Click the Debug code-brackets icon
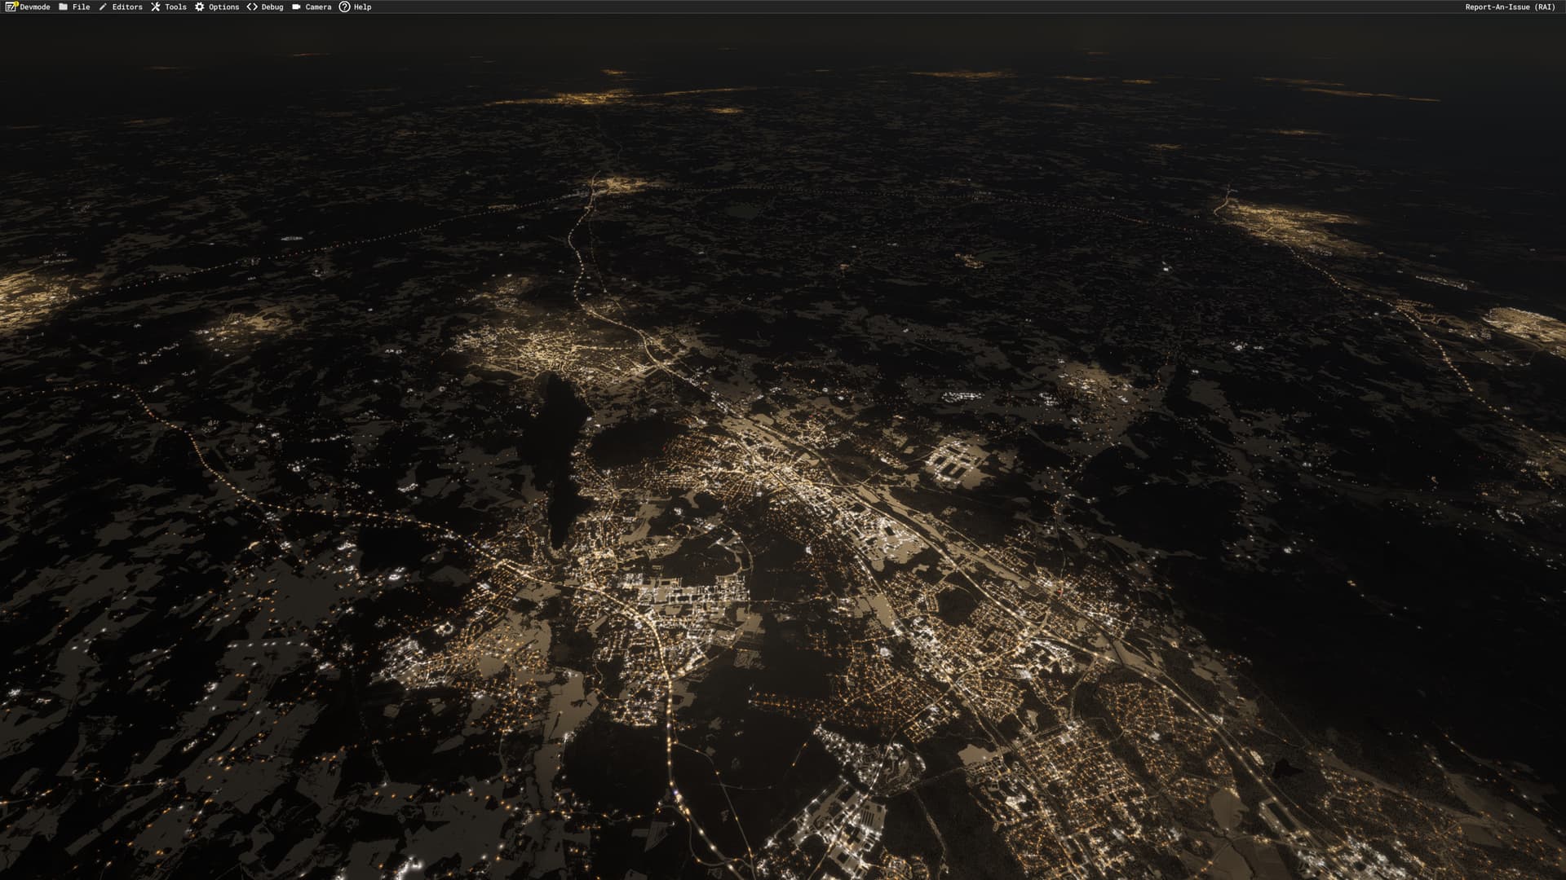This screenshot has width=1566, height=880. tap(252, 7)
